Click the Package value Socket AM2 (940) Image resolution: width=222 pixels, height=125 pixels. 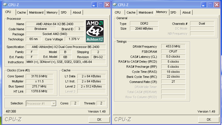[x=55, y=34]
